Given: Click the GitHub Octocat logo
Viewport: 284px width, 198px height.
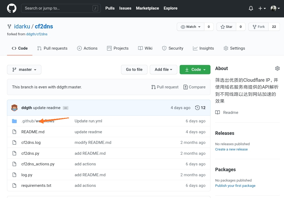Looking at the screenshot, I should coord(12,8).
